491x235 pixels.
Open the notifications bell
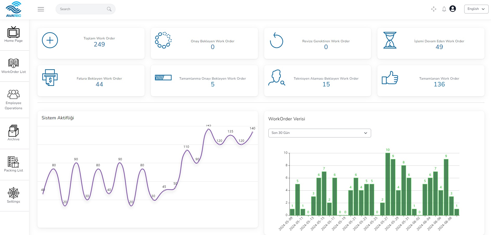coord(444,9)
